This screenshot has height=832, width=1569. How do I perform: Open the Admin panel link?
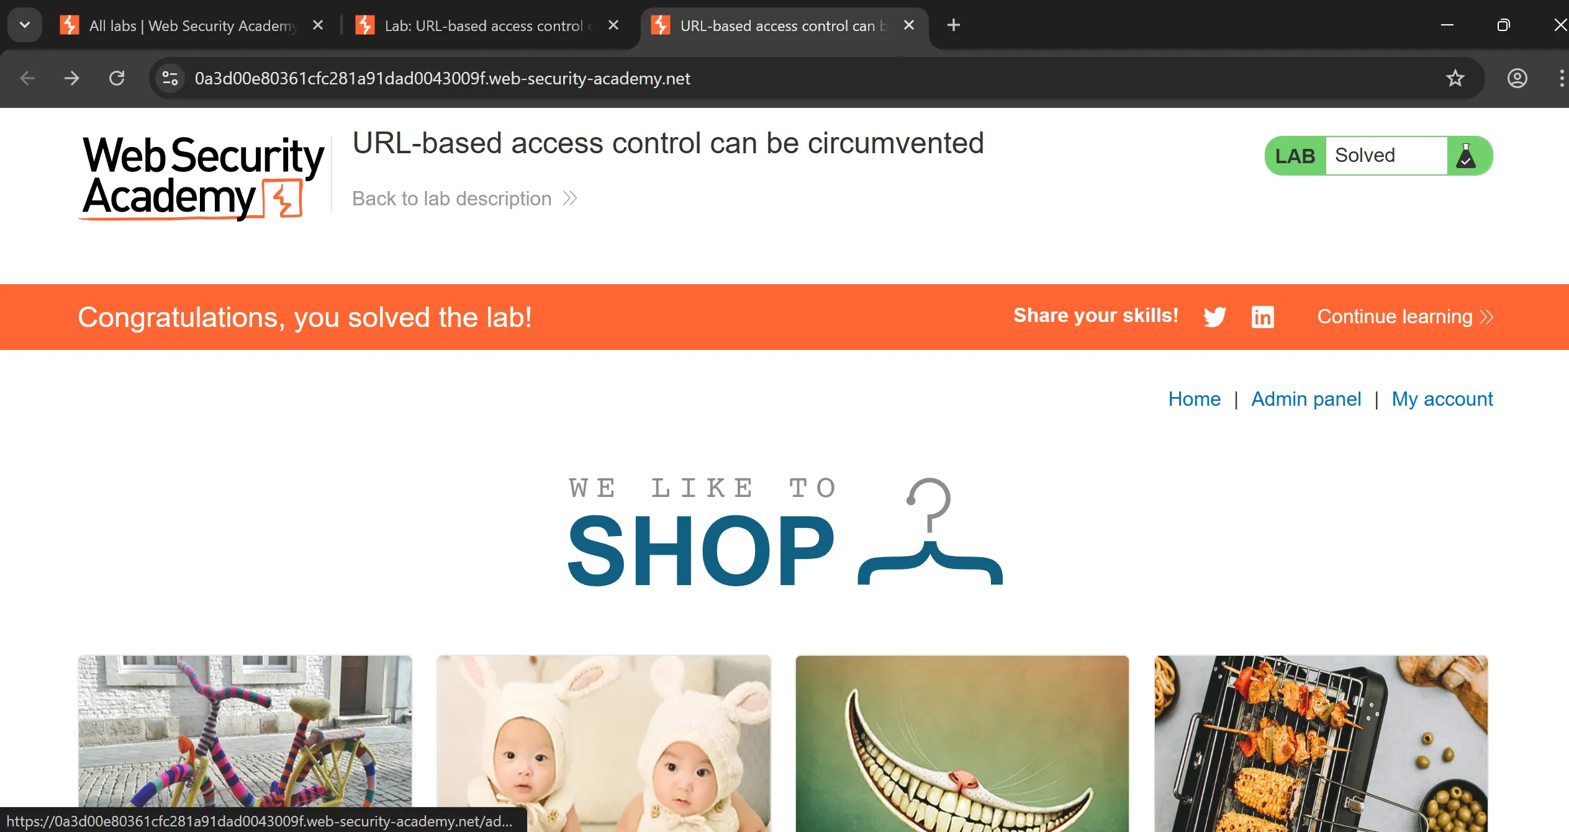(1306, 398)
